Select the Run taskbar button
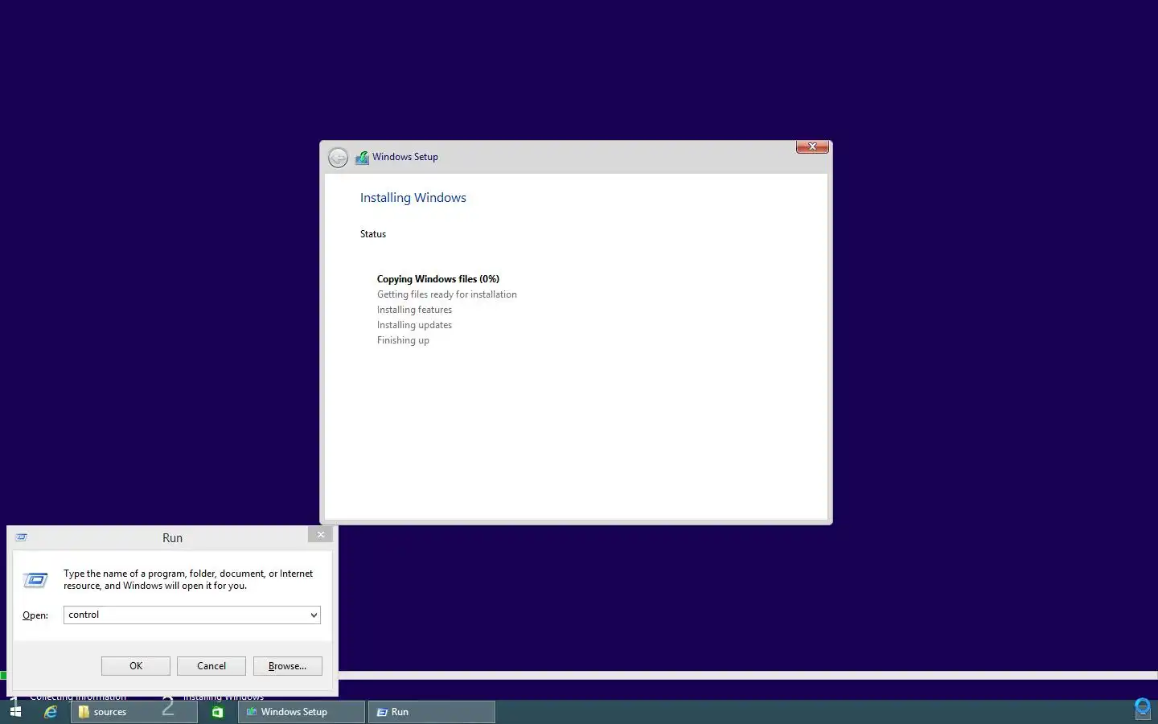This screenshot has height=724, width=1158. [432, 712]
